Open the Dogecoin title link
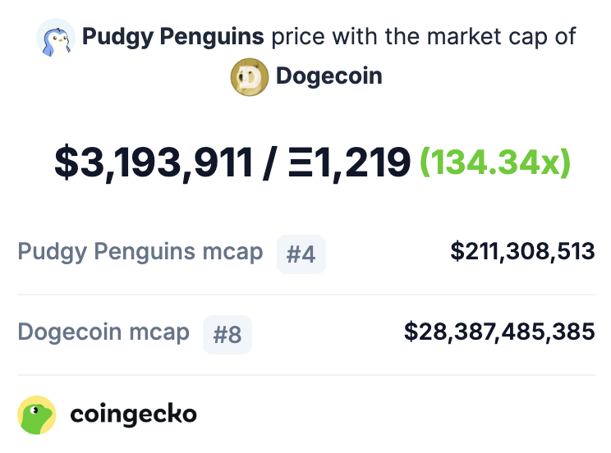This screenshot has width=611, height=453. point(328,75)
